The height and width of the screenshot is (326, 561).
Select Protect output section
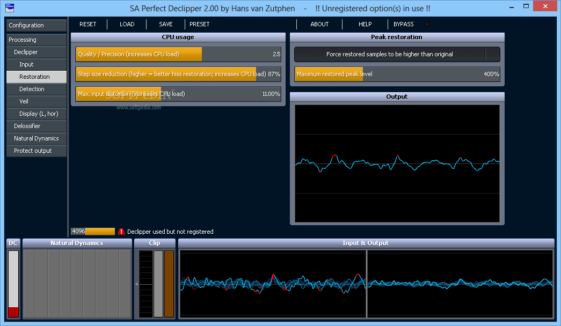click(37, 151)
